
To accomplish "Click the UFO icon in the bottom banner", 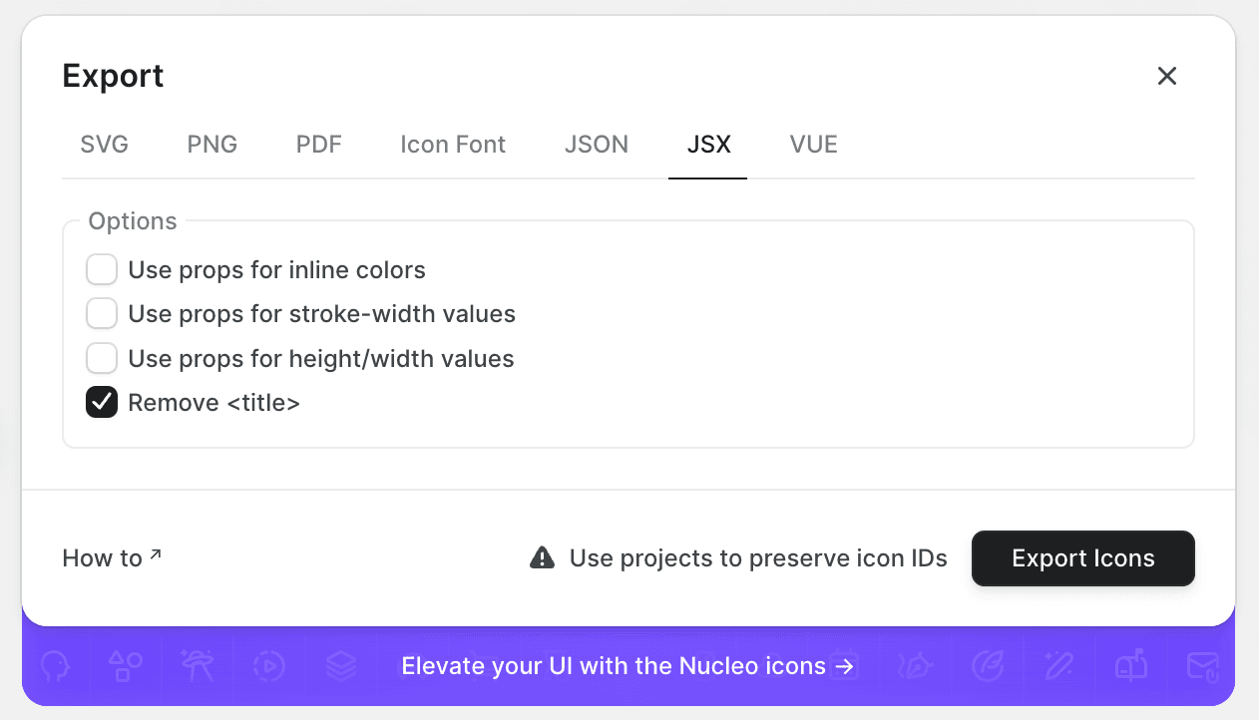I will tap(197, 666).
